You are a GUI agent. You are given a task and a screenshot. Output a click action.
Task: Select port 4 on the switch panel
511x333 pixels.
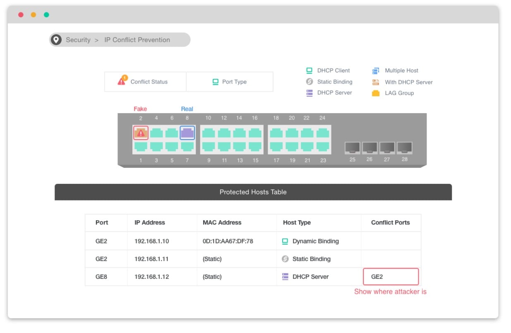pyautogui.click(x=156, y=133)
